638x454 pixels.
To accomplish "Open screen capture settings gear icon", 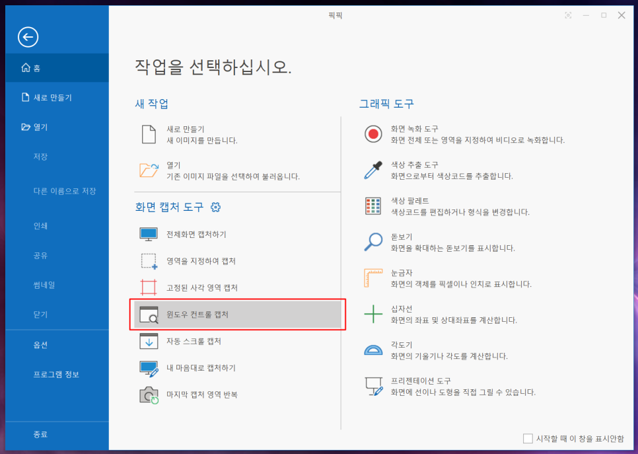I will [x=215, y=208].
